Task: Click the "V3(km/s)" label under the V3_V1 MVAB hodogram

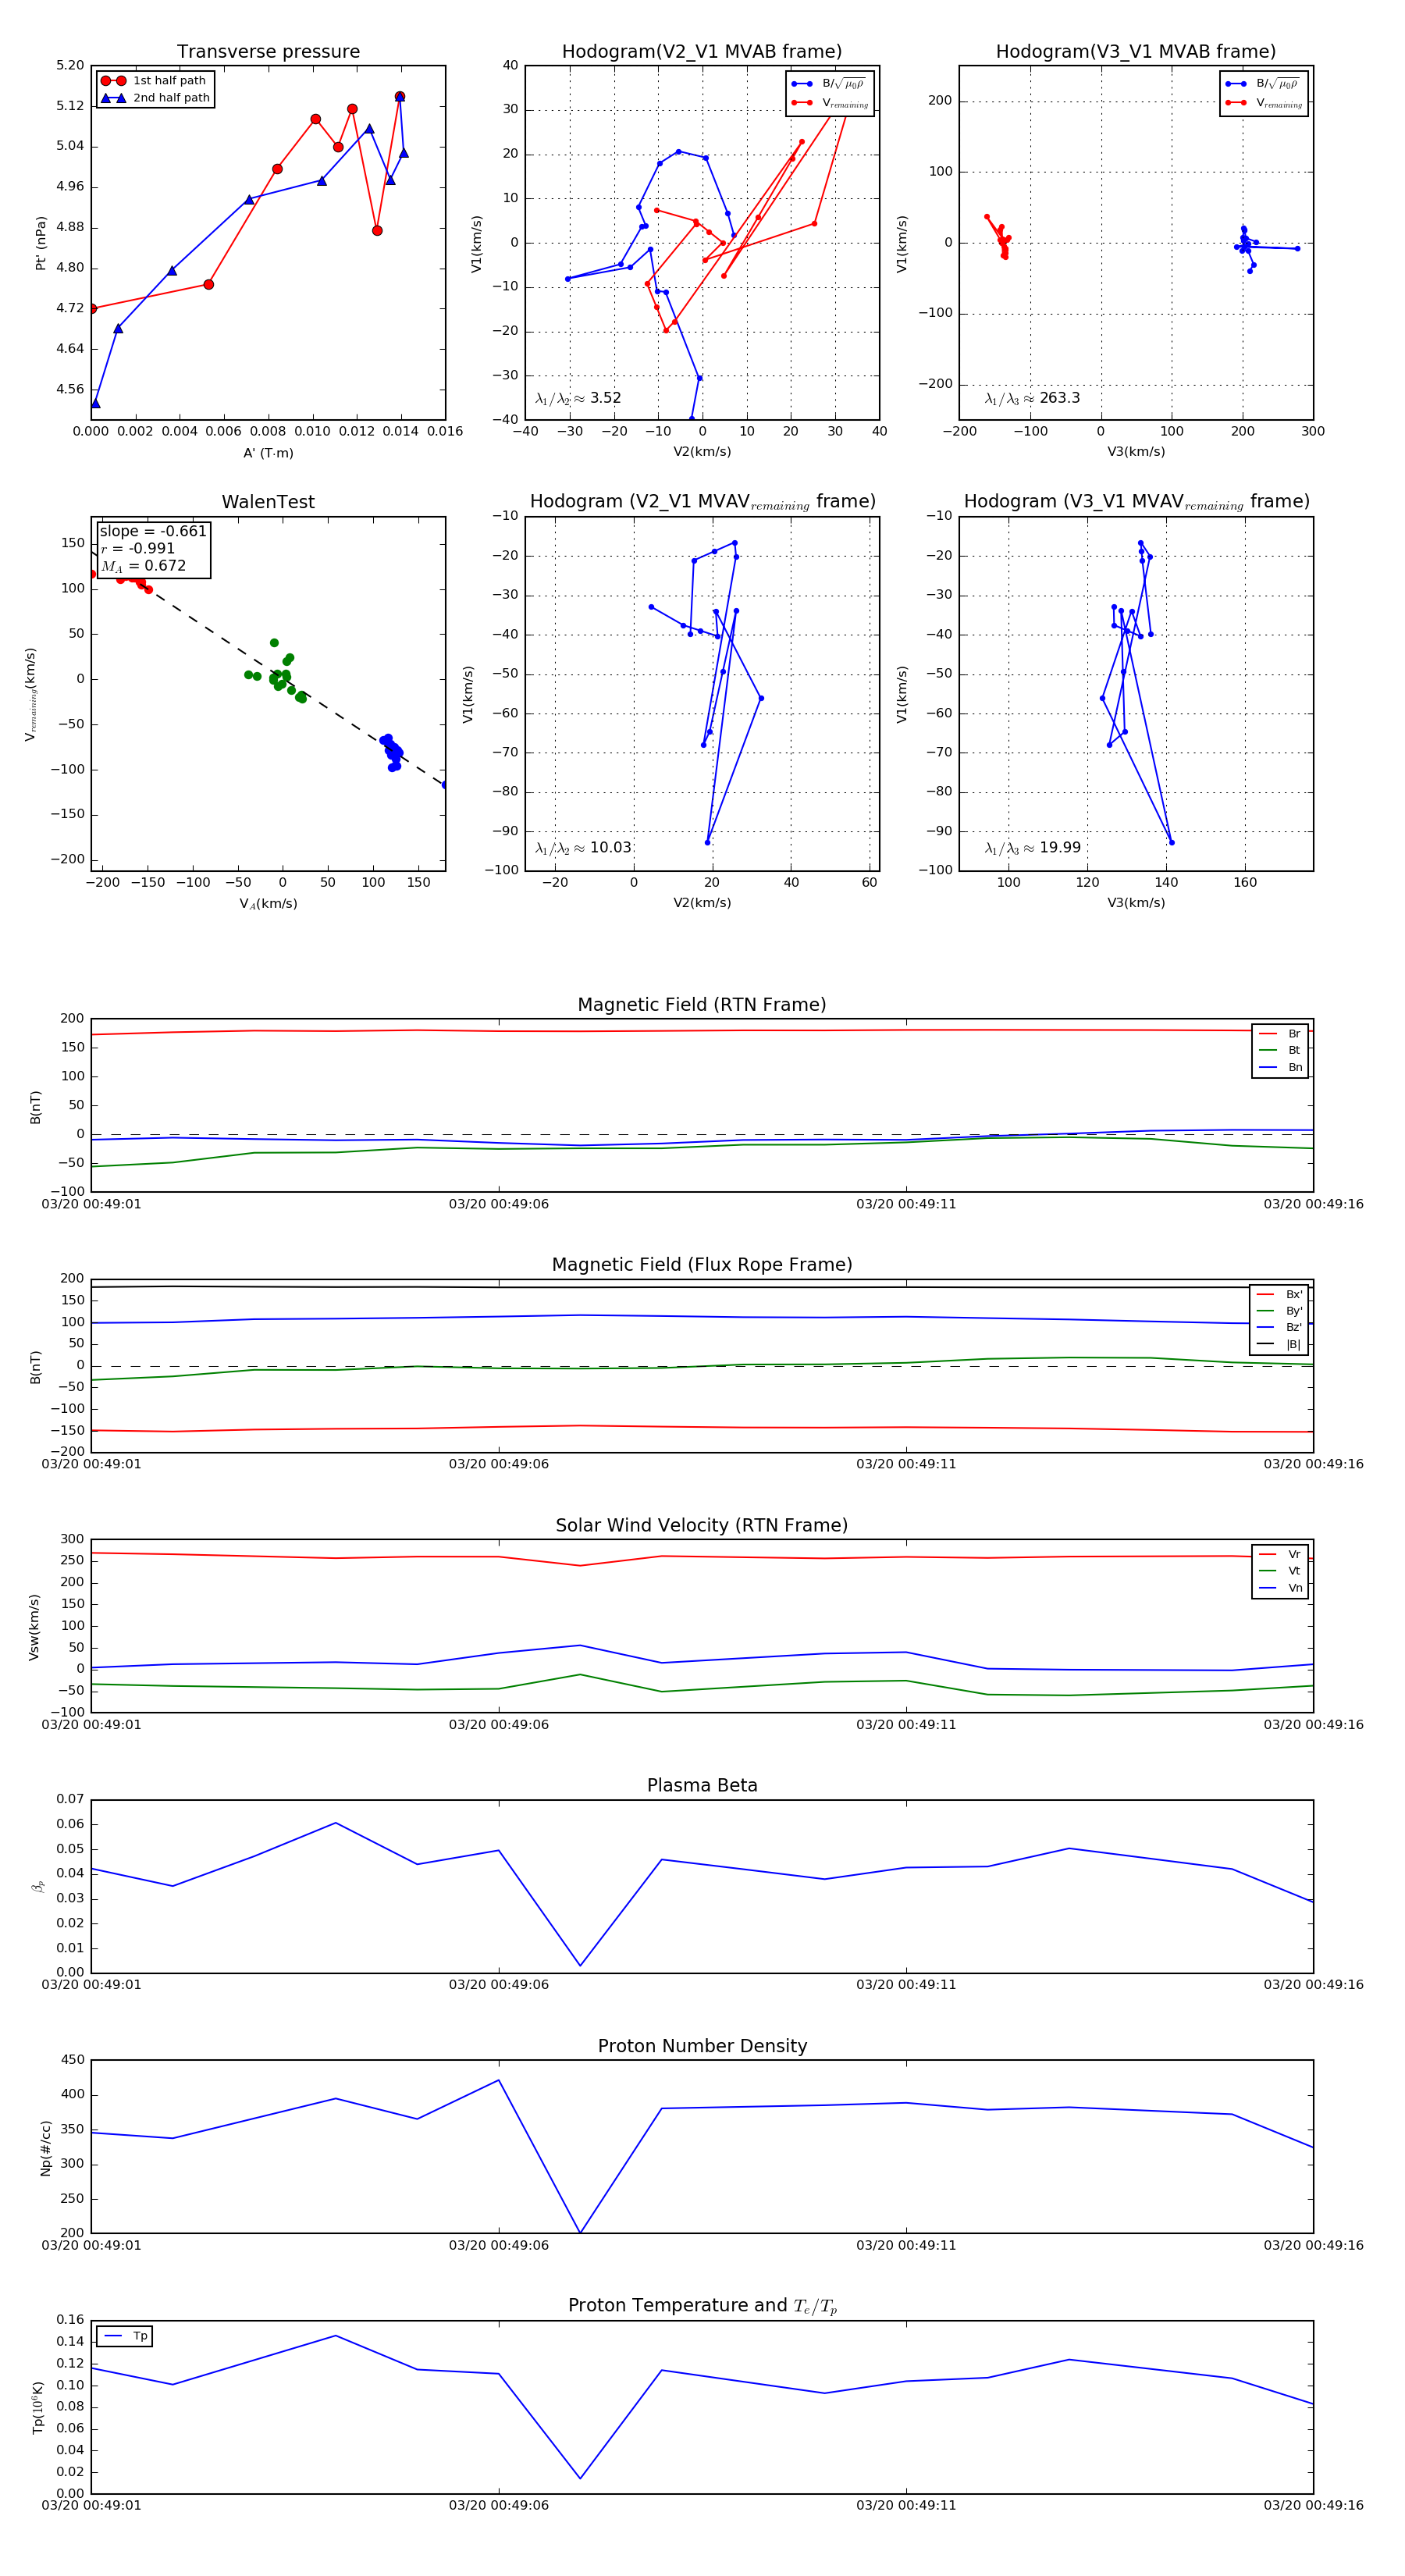Action: click(1136, 452)
